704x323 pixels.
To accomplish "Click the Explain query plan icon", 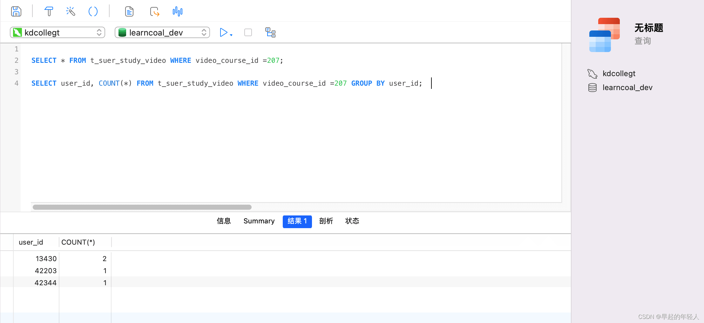I will [270, 32].
